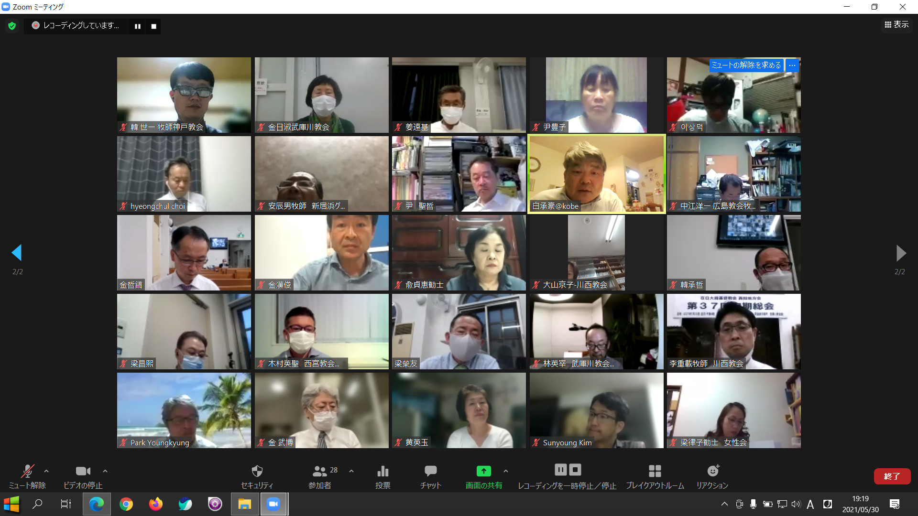This screenshot has width=918, height=516.
Task: Toggle the Stop Video camera button
Action: [83, 471]
